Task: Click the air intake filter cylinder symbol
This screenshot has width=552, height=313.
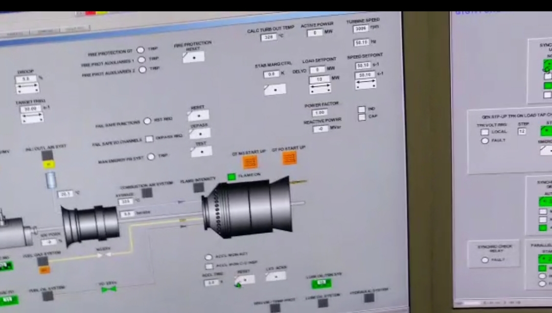Action: [x=51, y=180]
